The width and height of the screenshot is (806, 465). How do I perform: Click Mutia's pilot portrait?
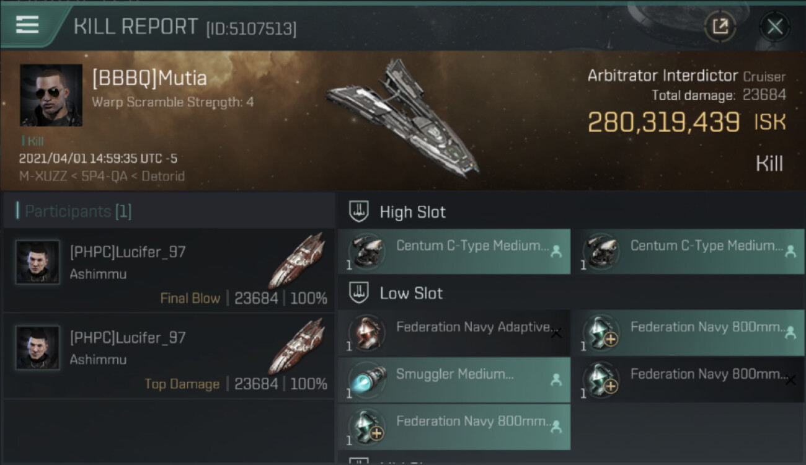pos(51,95)
